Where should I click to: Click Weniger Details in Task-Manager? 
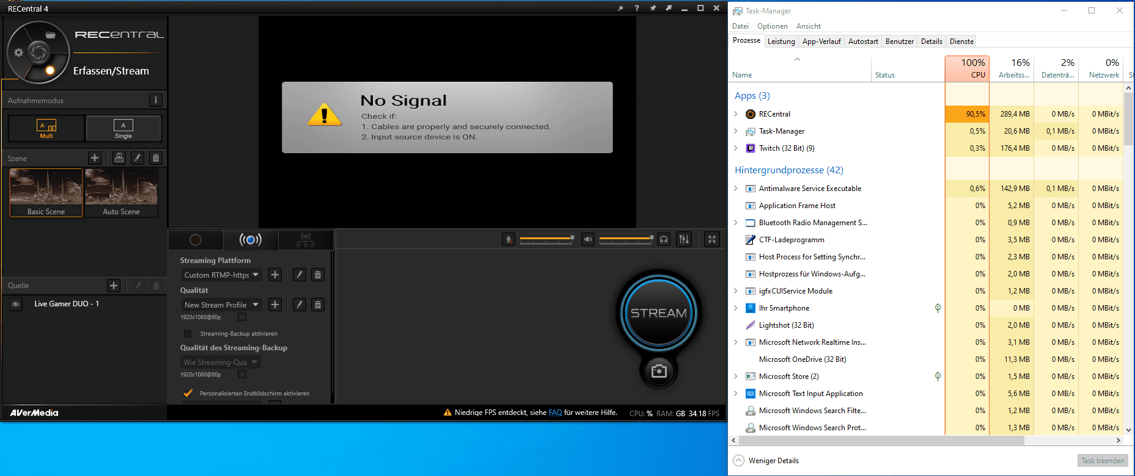point(766,461)
